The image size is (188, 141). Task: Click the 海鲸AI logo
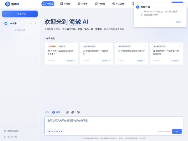pos(12,4)
